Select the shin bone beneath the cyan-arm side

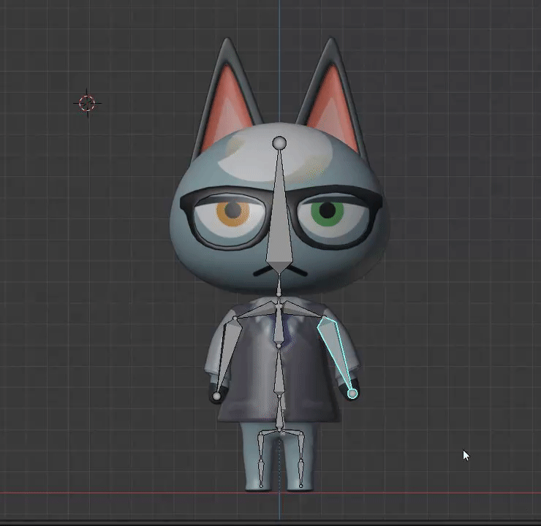point(301,474)
